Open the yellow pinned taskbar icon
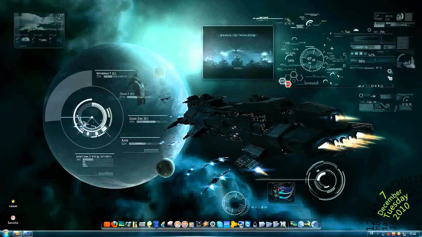This screenshot has width=422, height=237. [x=18, y=234]
